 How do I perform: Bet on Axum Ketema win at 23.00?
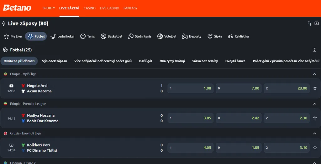click(x=287, y=88)
